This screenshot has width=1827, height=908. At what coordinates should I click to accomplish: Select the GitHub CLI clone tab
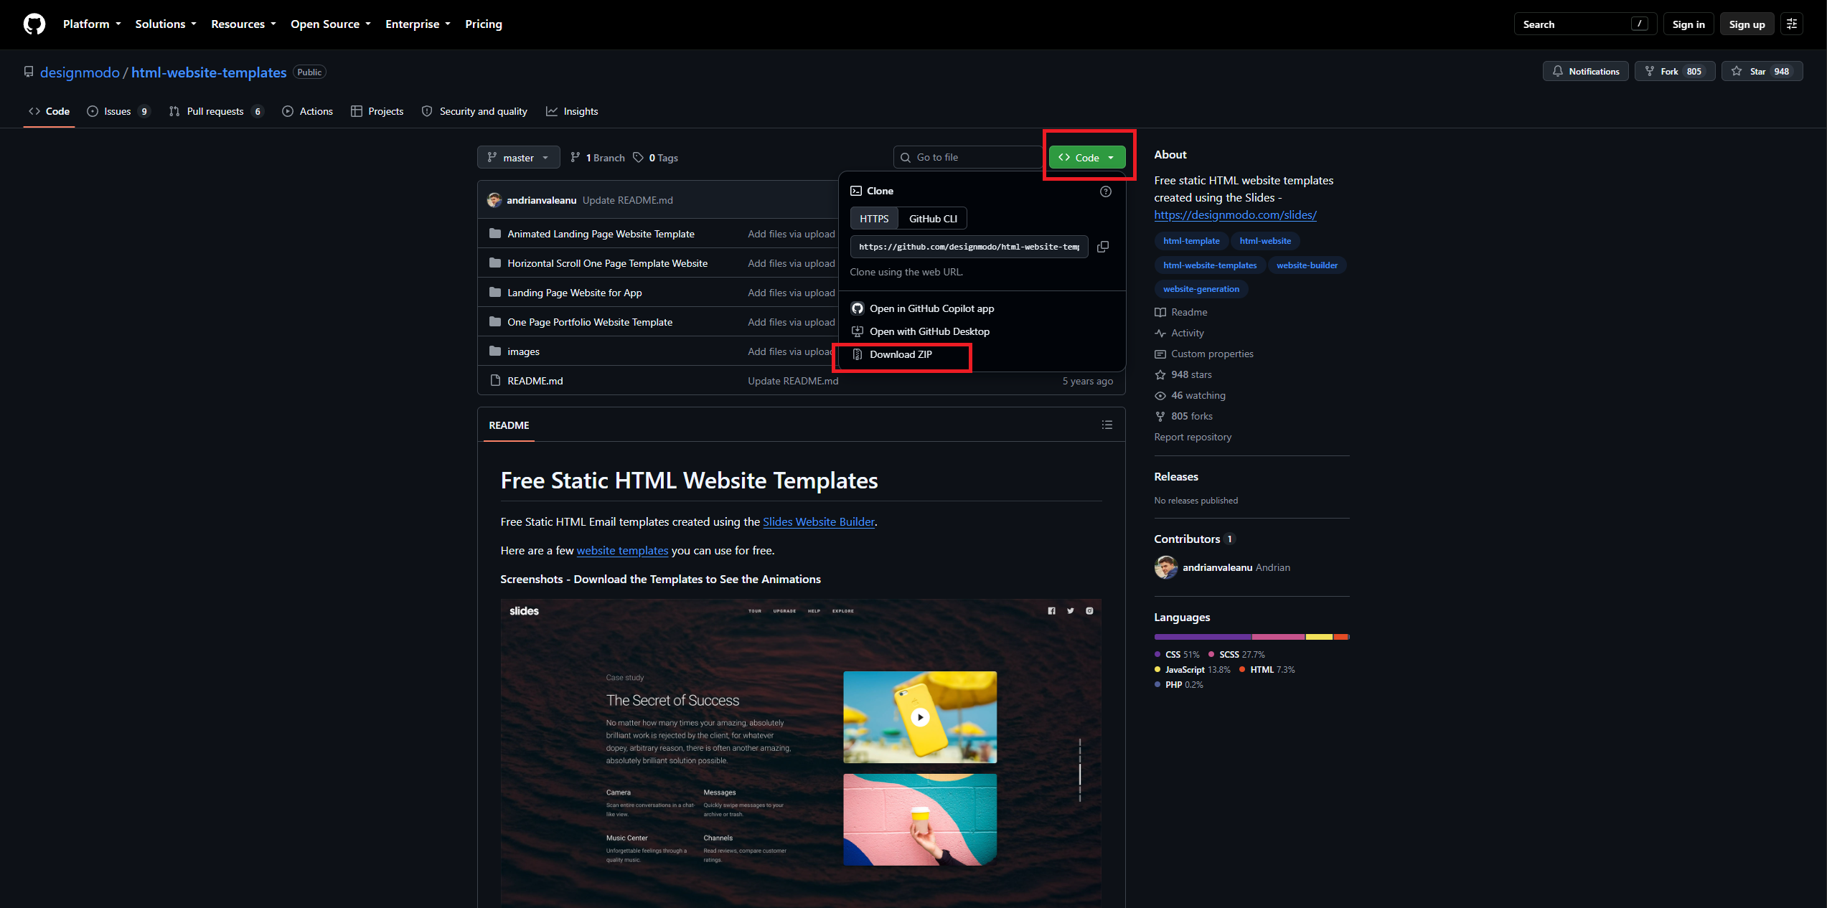click(933, 219)
